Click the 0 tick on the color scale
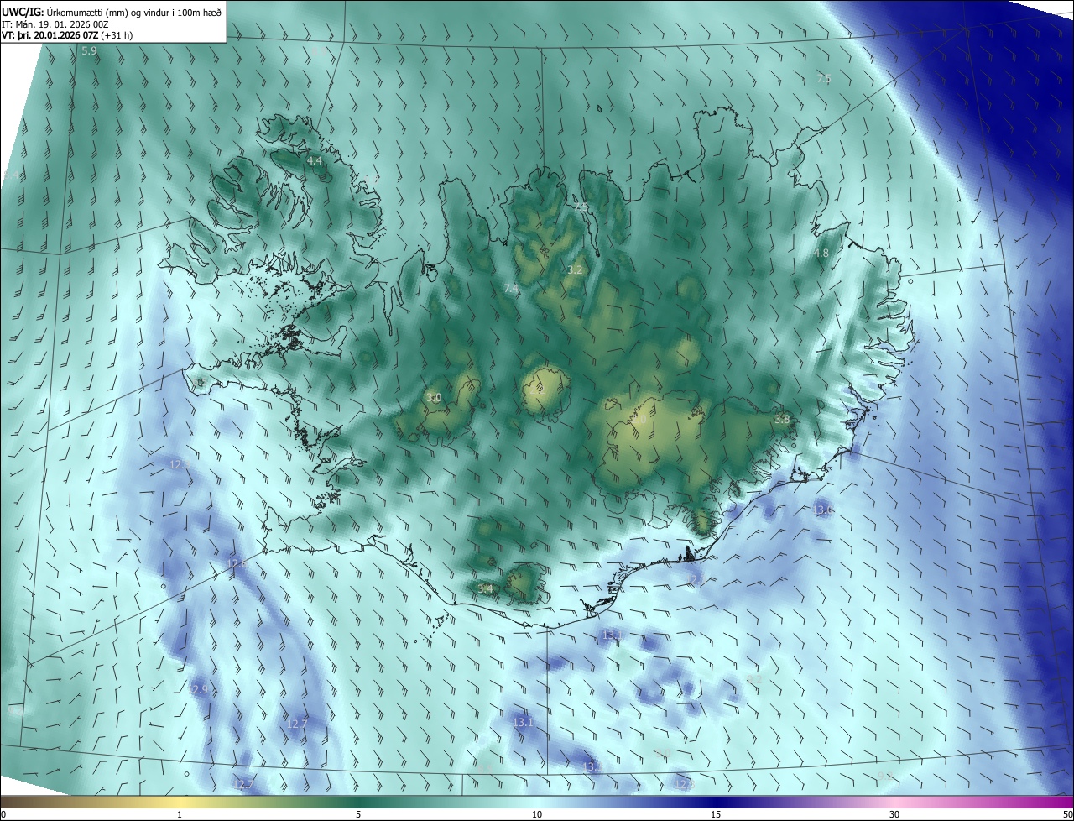 point(3,814)
